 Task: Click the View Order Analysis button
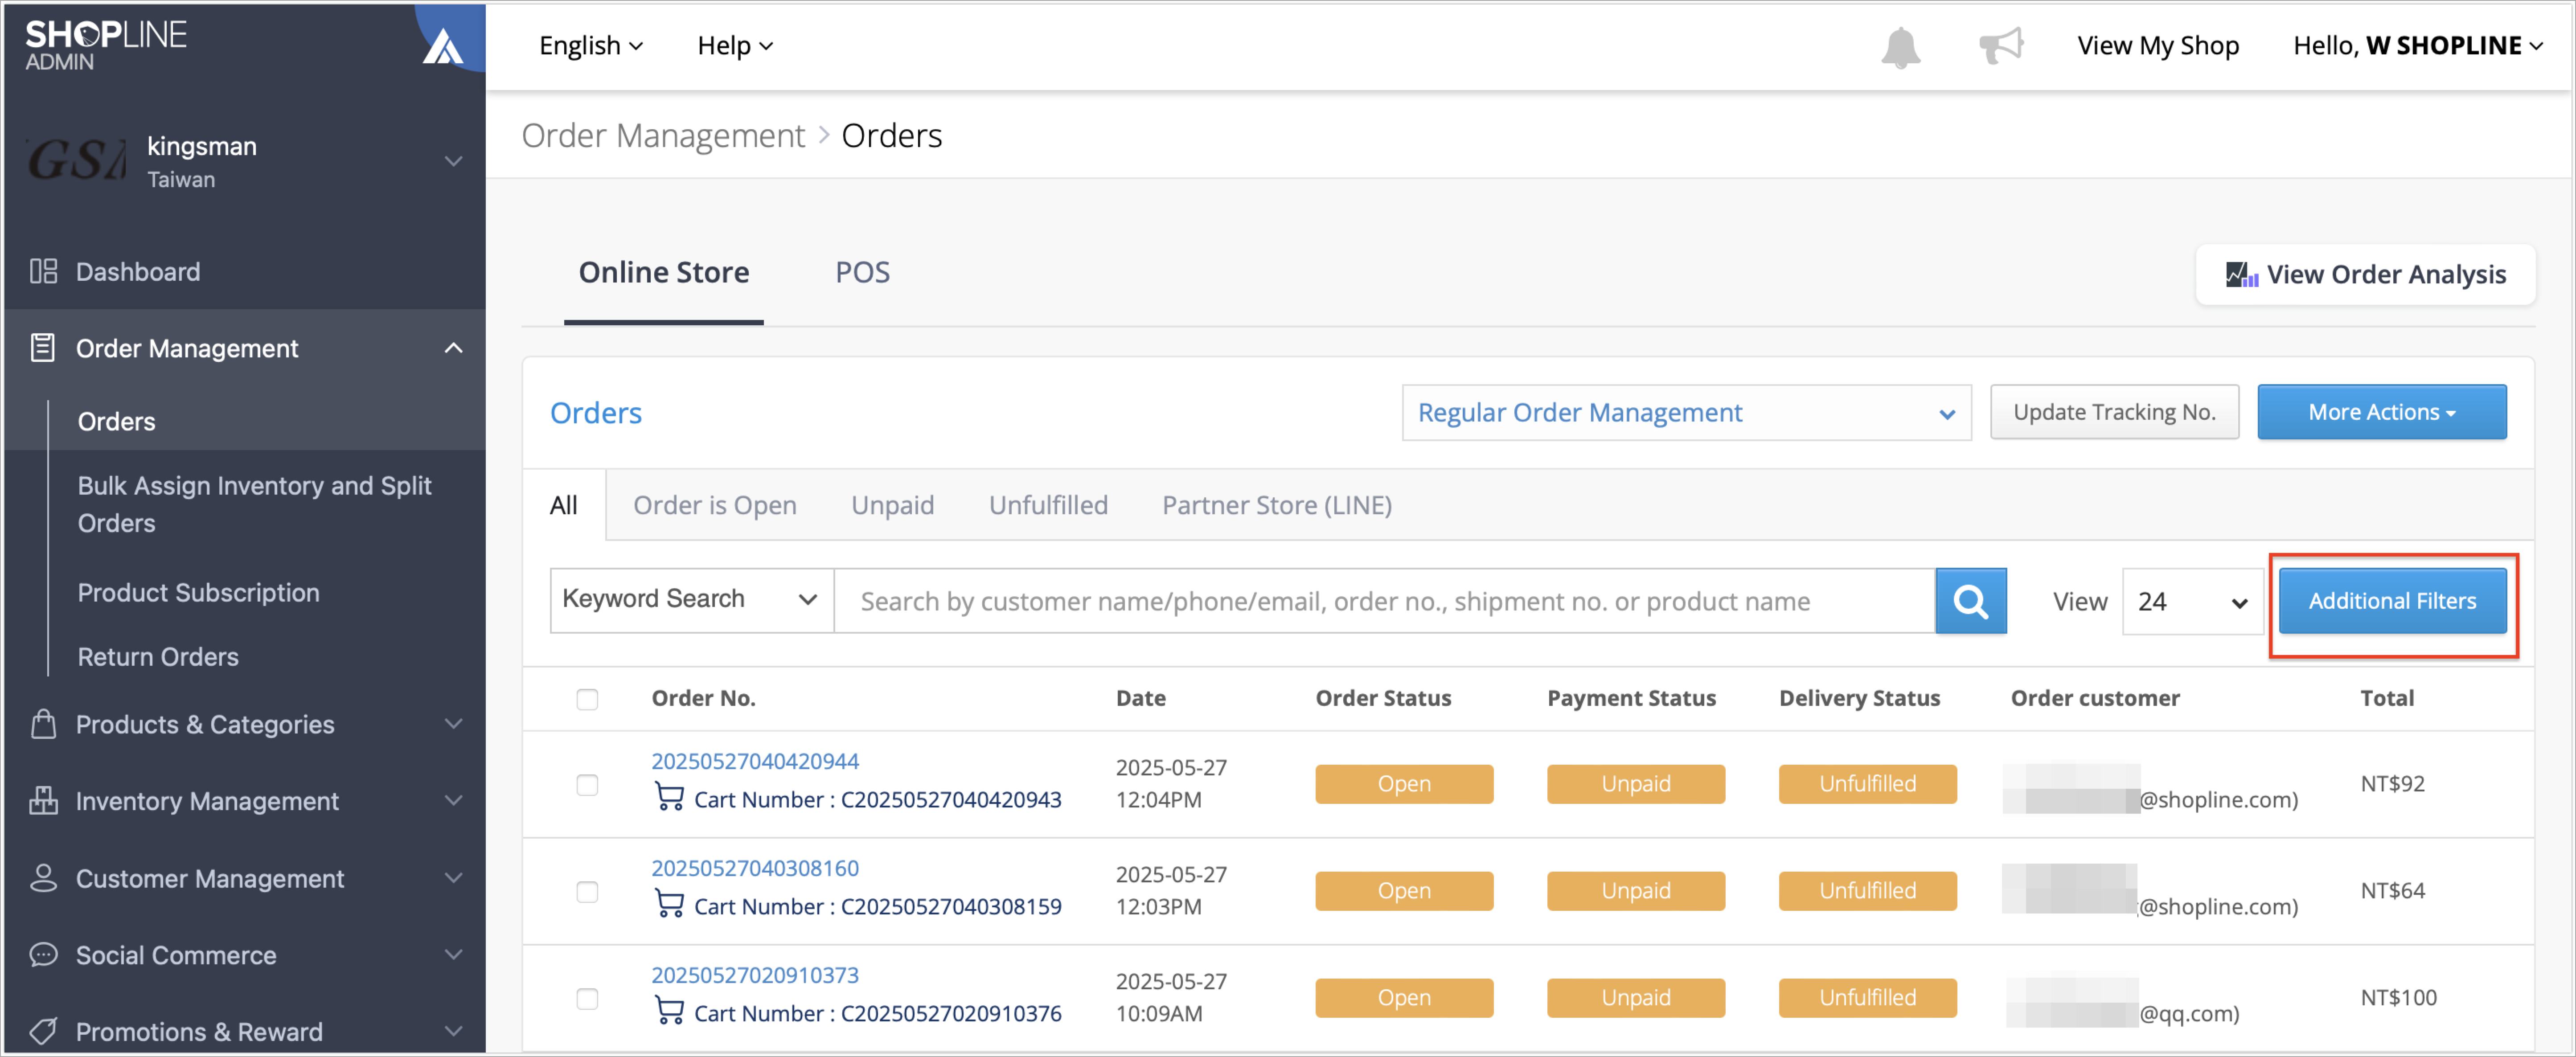click(2365, 275)
